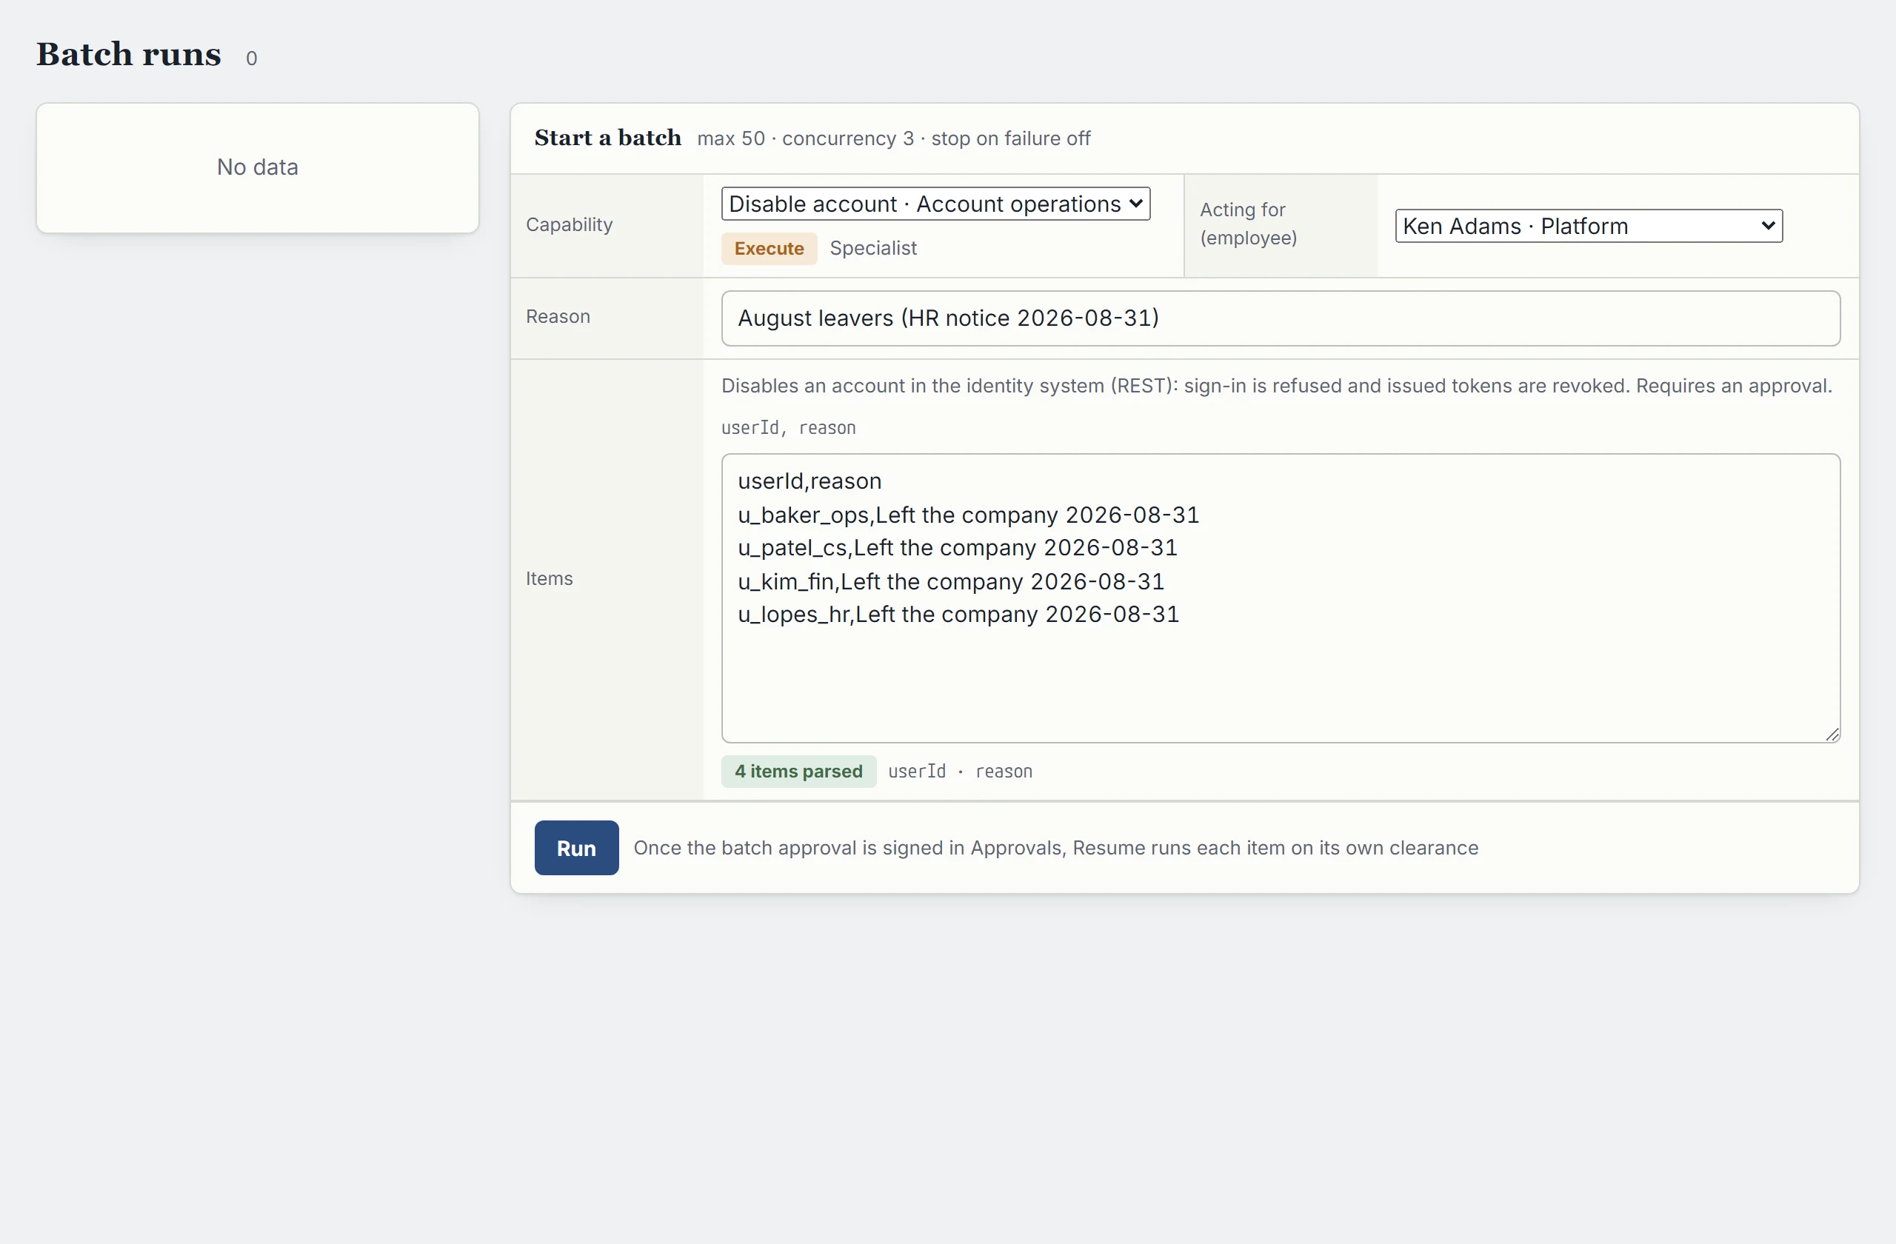This screenshot has height=1244, width=1896.
Task: Click the Batch runs page title
Action: 129,54
